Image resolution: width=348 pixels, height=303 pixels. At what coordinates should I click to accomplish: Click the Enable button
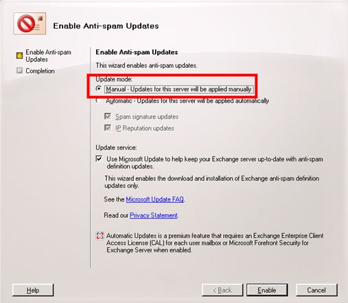point(267,290)
